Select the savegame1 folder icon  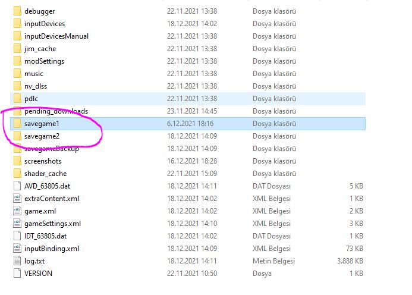coord(17,124)
